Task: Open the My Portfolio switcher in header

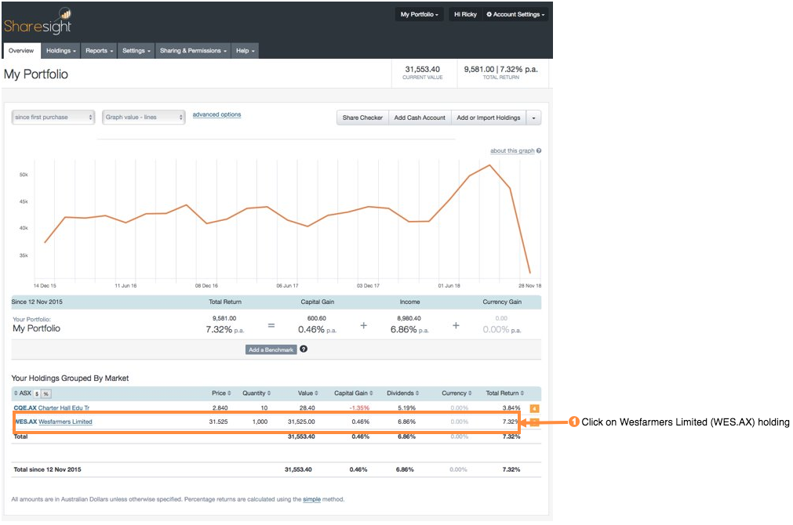Action: coord(420,15)
